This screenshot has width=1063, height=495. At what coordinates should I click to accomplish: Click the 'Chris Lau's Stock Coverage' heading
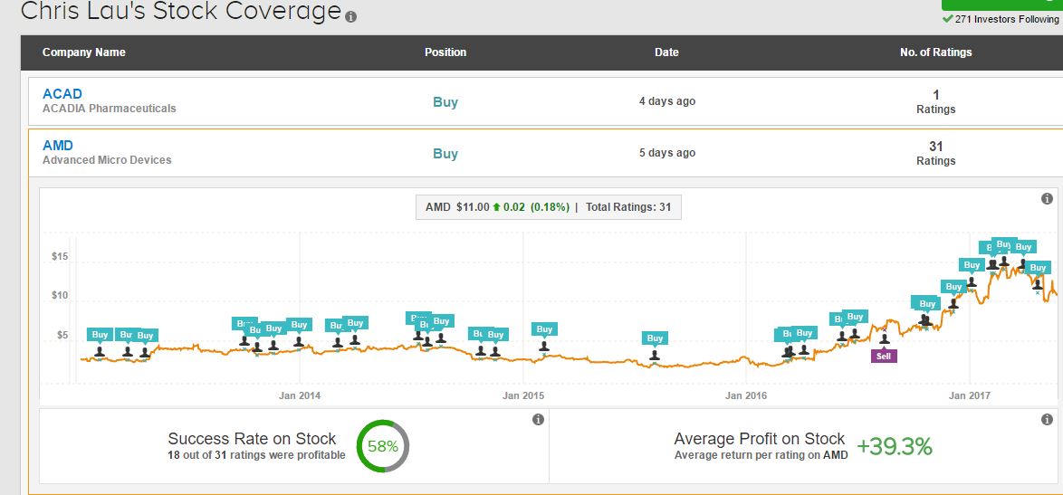point(181,11)
